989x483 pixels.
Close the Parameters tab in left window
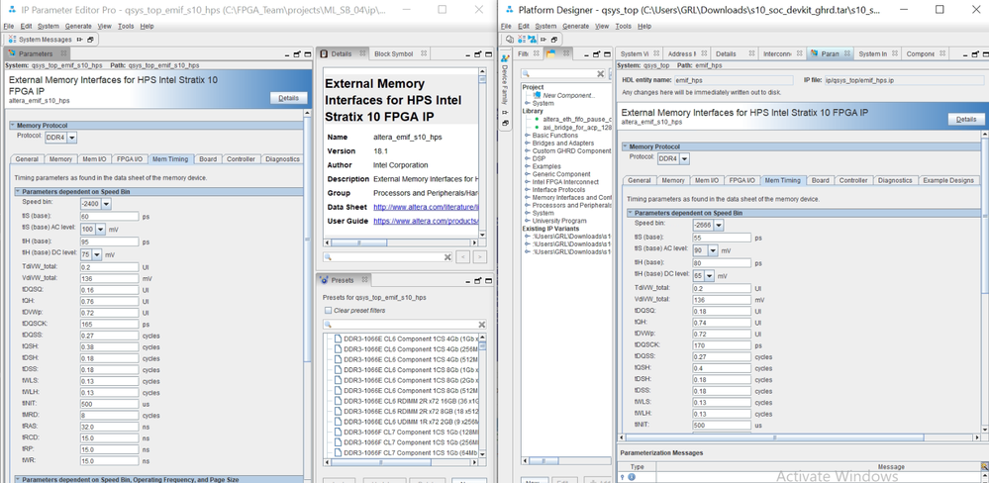[63, 53]
